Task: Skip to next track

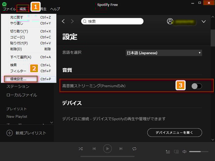Action: coord(121,149)
